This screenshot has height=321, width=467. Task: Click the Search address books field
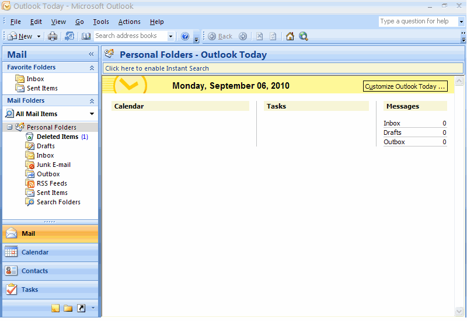point(130,36)
